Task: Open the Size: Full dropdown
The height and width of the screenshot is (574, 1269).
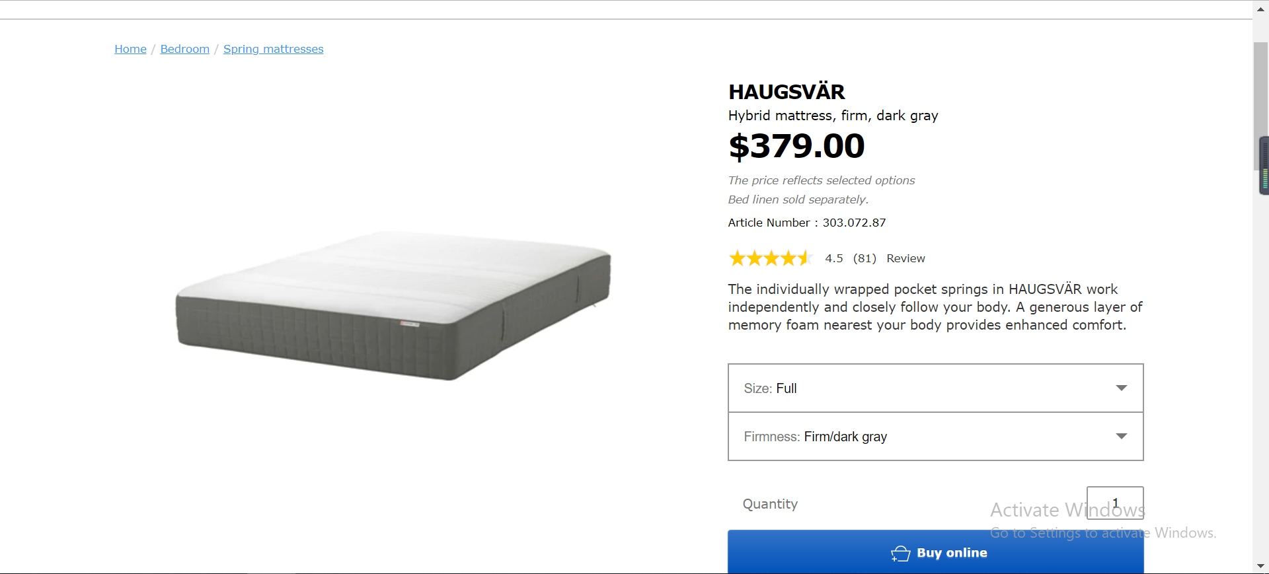Action: (x=935, y=388)
